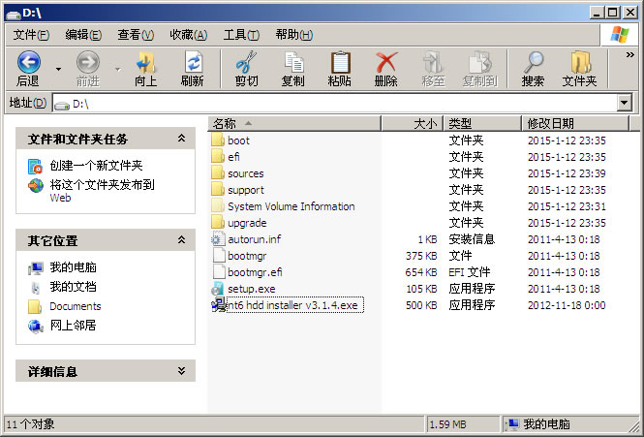Open 我的文档 link

[x=73, y=287]
